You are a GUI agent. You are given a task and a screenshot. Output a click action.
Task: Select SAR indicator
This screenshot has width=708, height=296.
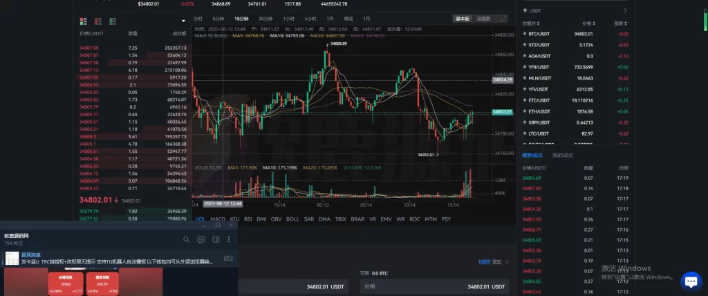309,219
